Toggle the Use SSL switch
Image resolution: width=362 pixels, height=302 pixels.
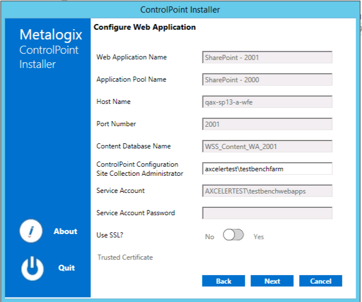(233, 235)
